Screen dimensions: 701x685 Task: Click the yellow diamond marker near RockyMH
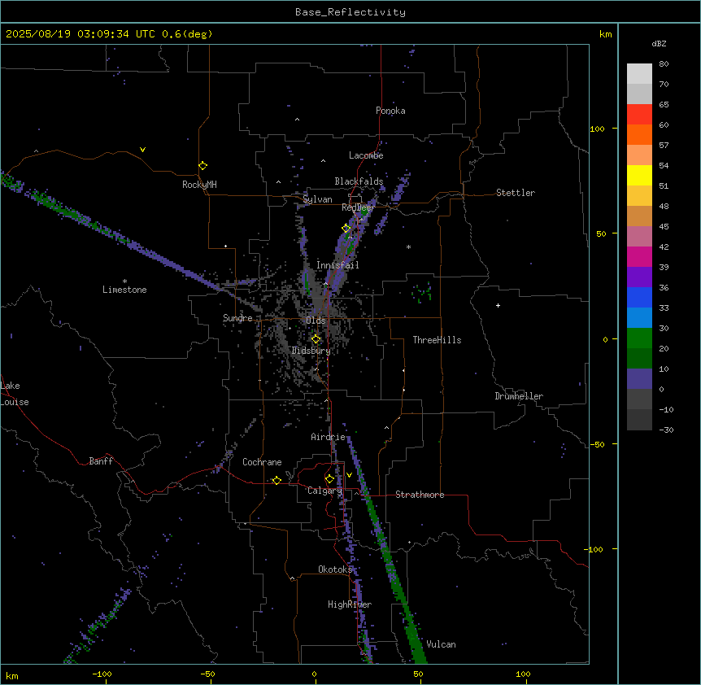203,166
